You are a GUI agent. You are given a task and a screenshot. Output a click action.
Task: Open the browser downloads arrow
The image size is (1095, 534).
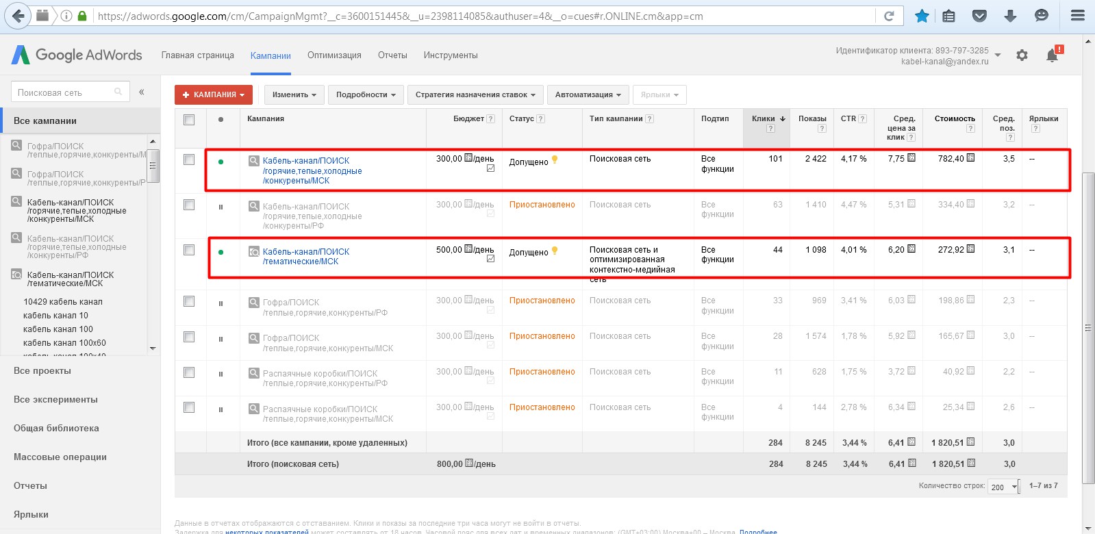(1010, 16)
